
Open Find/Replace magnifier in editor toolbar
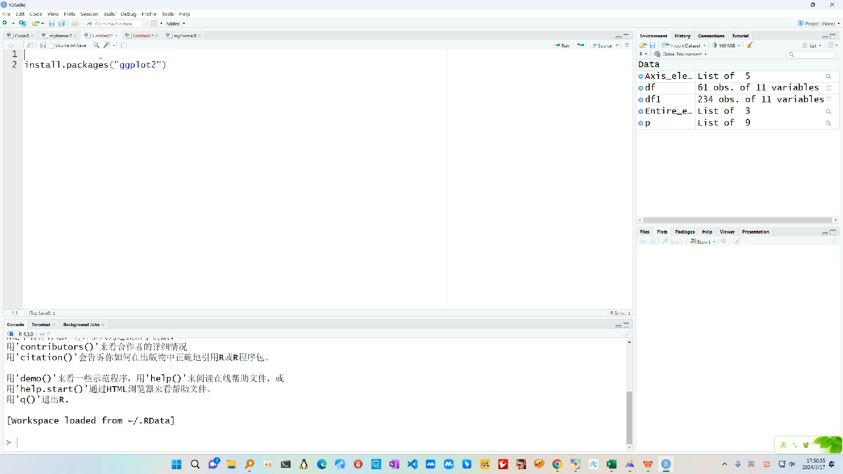(x=97, y=45)
